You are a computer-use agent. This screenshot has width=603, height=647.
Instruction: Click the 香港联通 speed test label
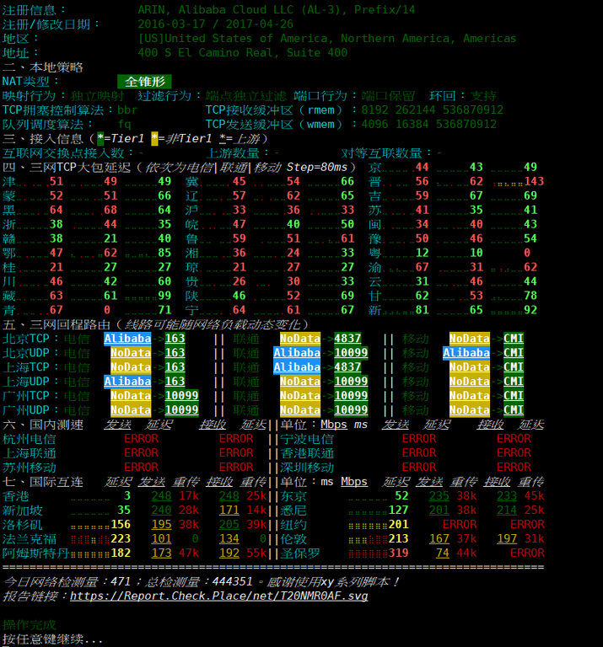click(307, 453)
